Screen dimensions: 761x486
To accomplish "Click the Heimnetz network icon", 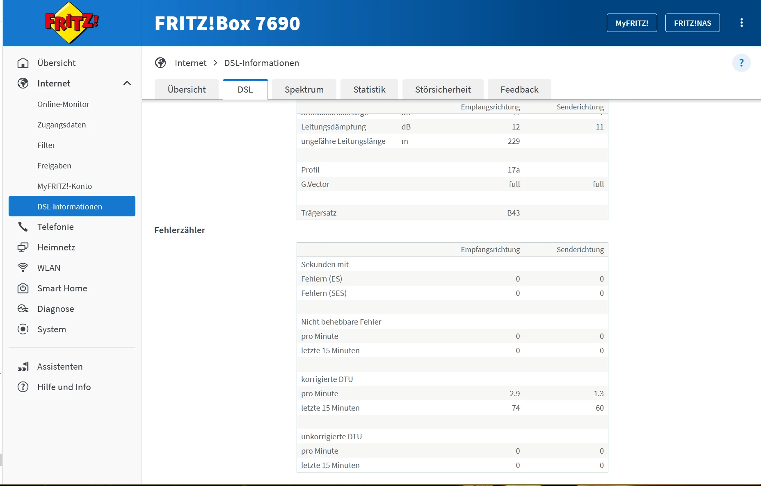I will coord(23,247).
